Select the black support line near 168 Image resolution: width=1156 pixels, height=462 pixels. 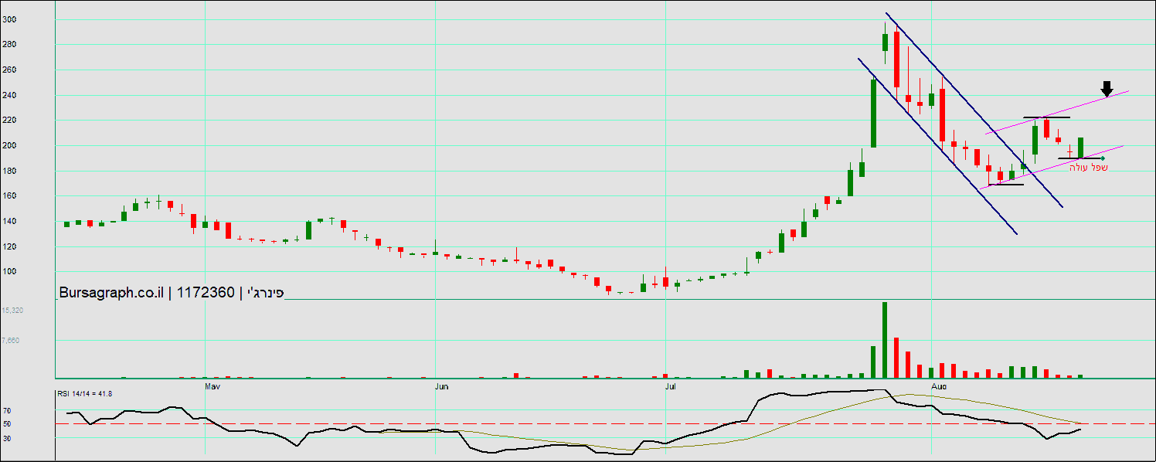(1006, 185)
